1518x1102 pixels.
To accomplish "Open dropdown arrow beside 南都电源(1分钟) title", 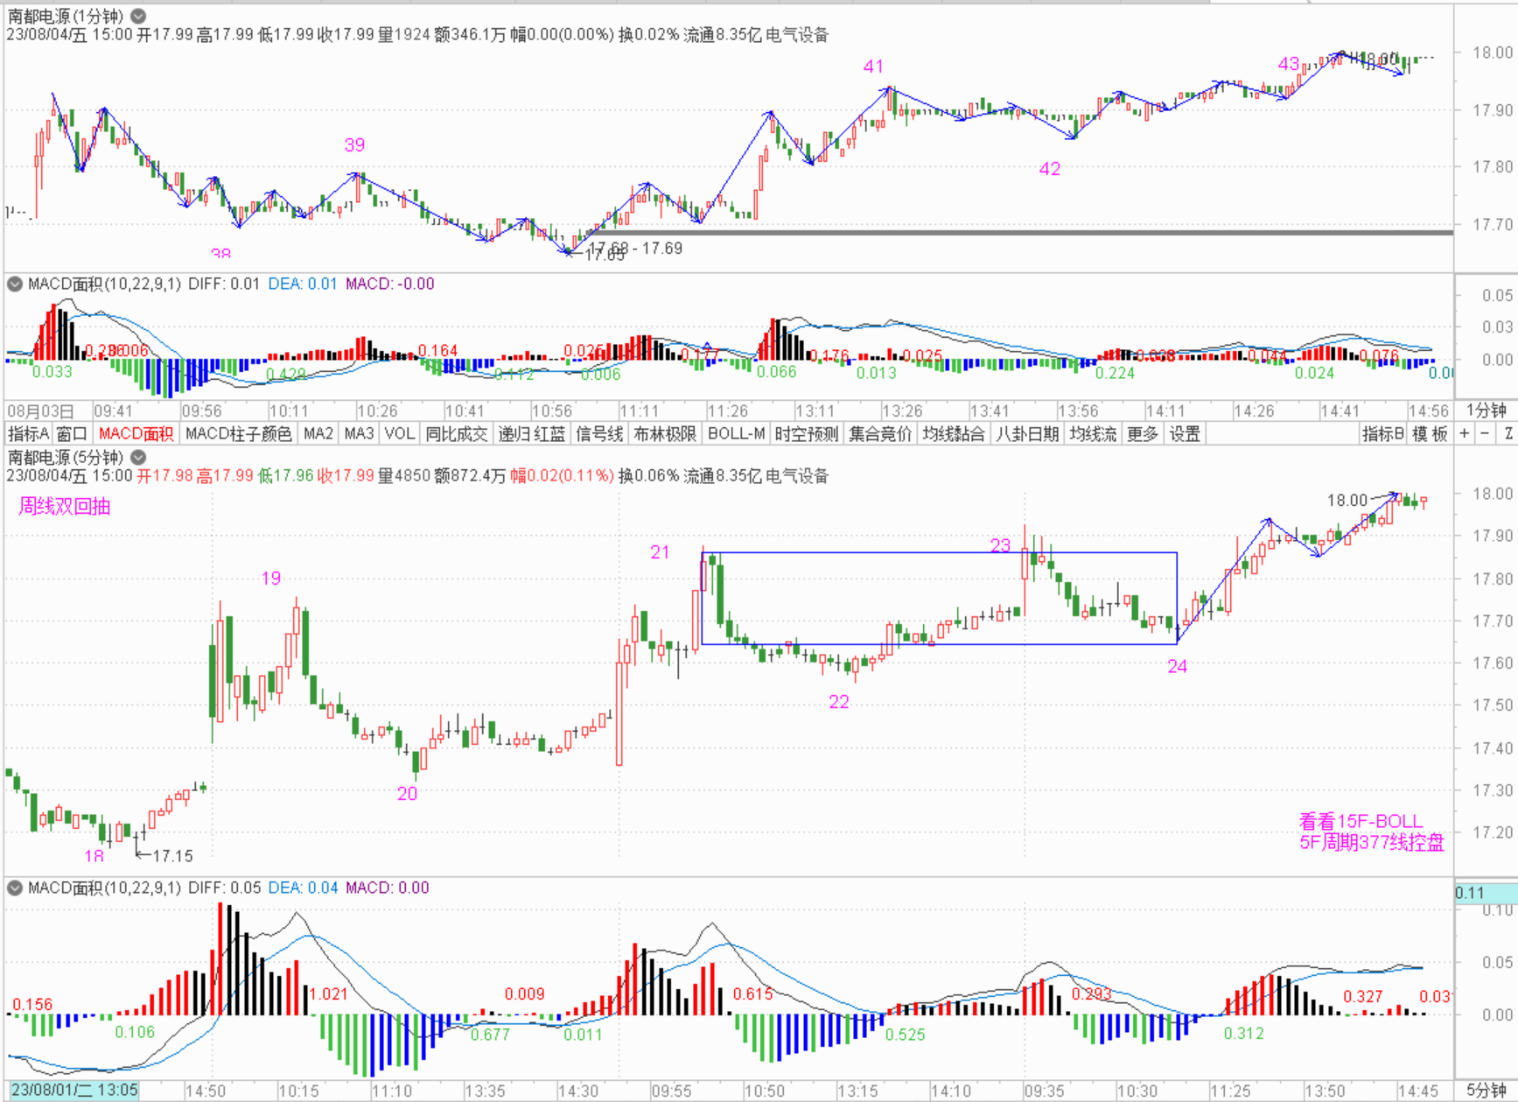I will click(x=138, y=16).
